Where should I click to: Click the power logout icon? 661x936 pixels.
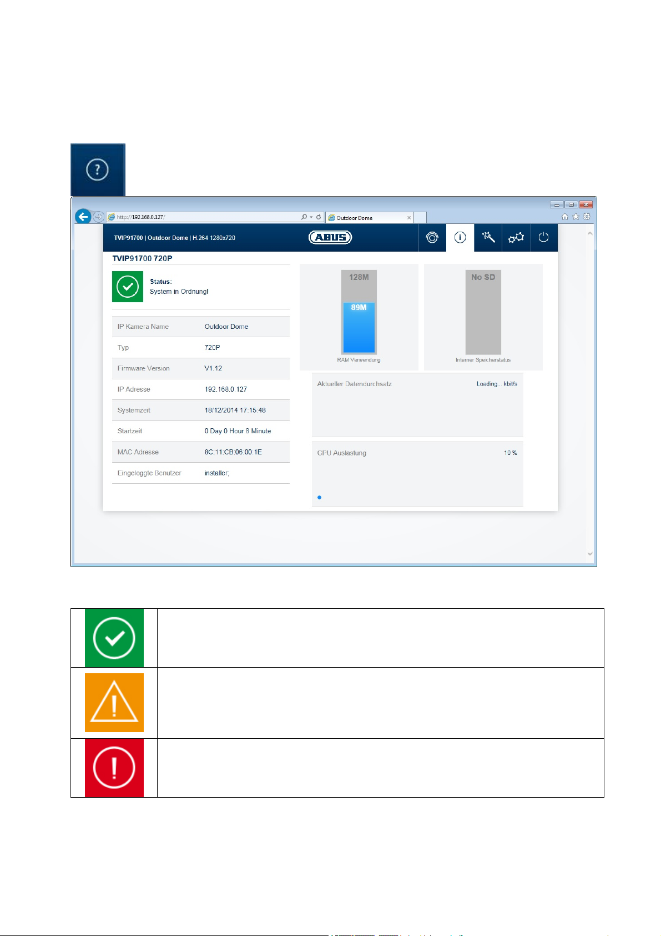[x=544, y=238]
